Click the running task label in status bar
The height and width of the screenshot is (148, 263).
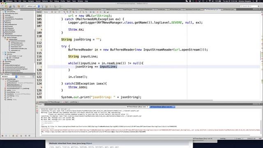pos(203,139)
